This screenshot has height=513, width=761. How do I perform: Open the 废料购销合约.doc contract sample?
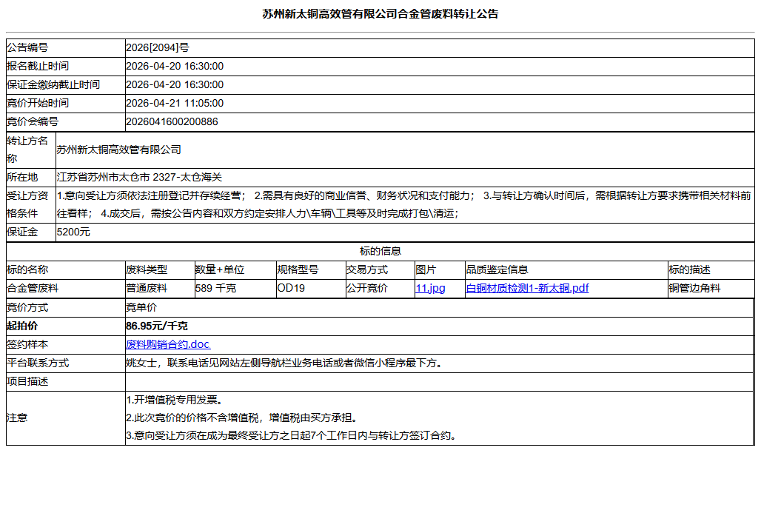click(168, 344)
